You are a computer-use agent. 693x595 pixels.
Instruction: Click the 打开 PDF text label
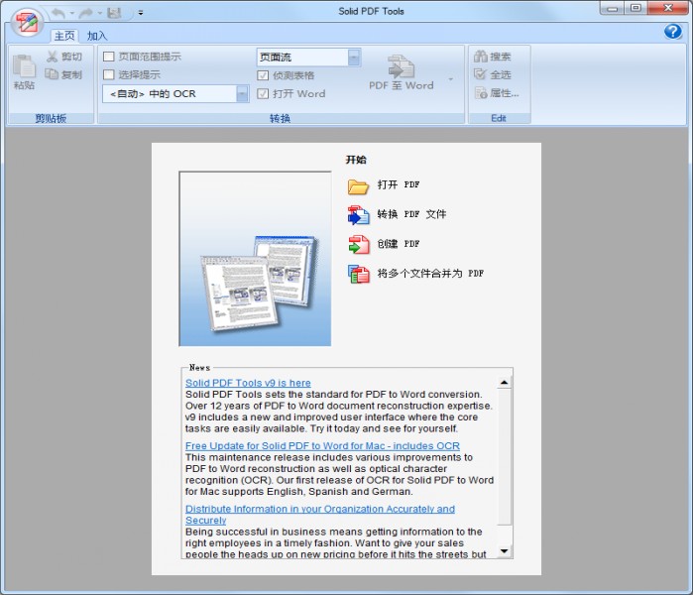399,184
